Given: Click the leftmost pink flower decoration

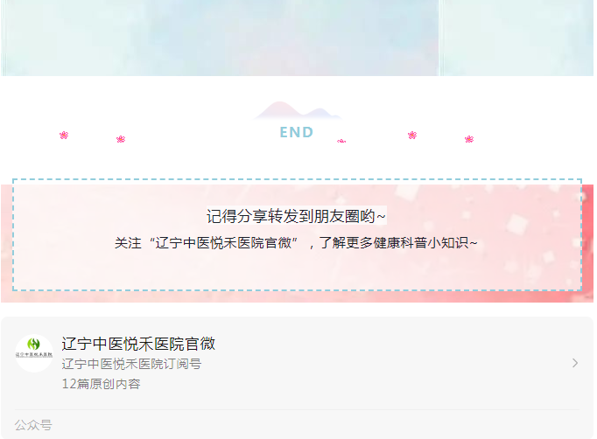Looking at the screenshot, I should click(64, 135).
